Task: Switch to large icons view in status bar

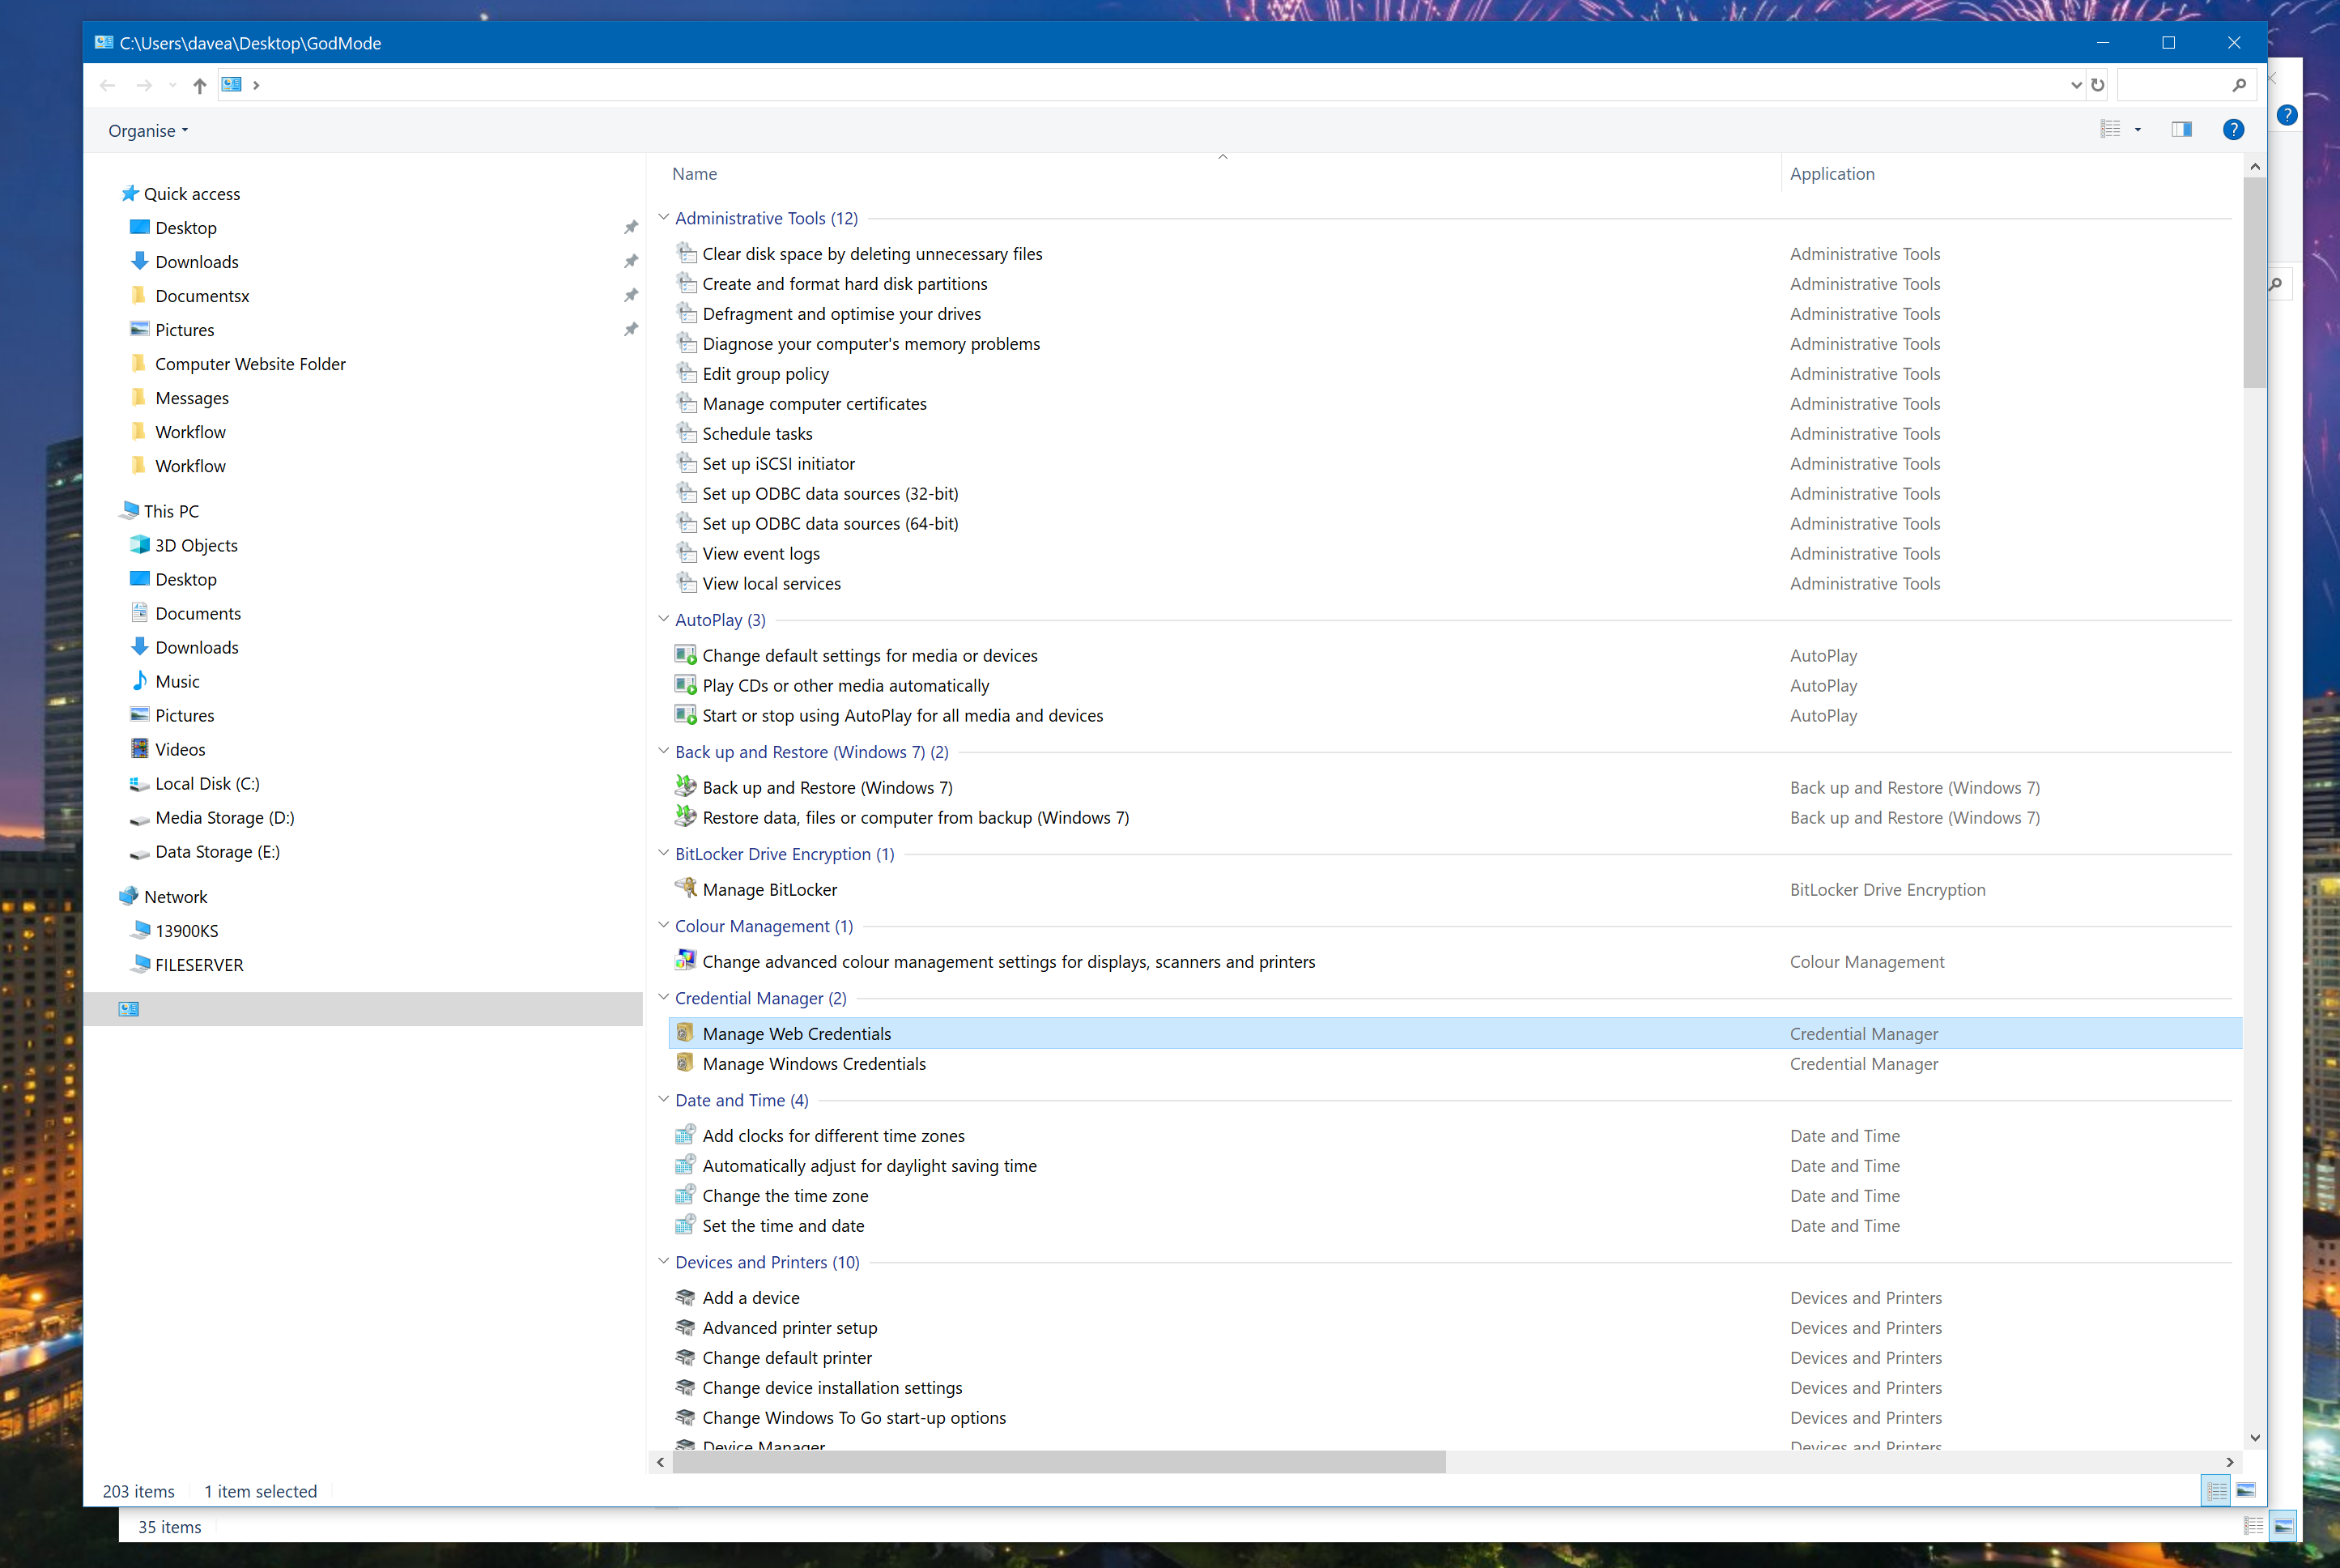Action: (x=2245, y=1490)
